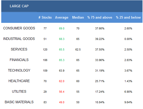Select the 39.22% cell for Industrial Goods

(100, 39)
